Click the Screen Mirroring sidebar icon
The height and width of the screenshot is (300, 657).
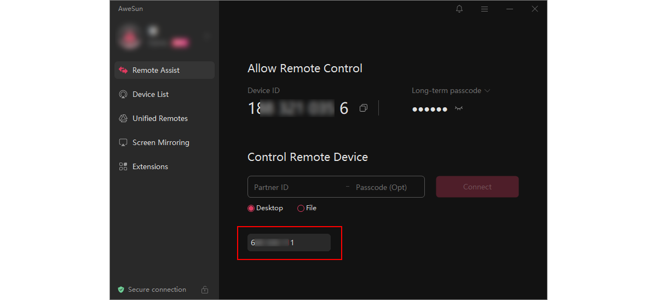coord(123,142)
